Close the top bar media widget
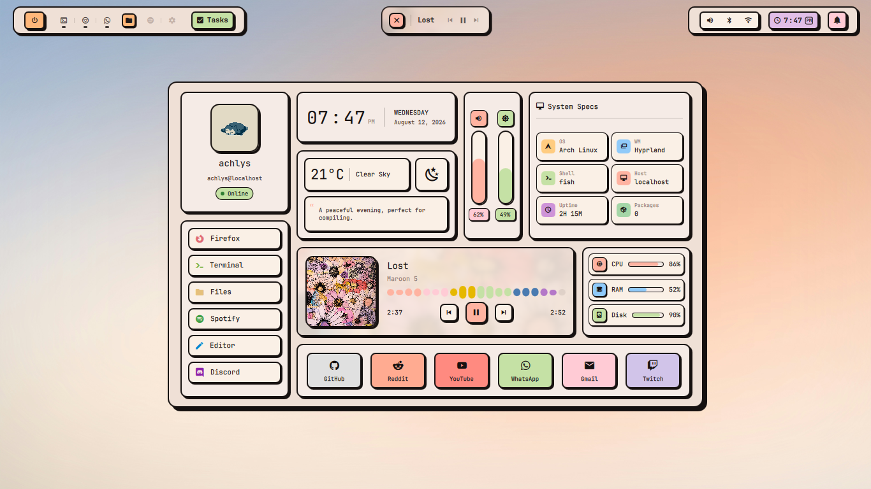The height and width of the screenshot is (489, 871). 397,20
